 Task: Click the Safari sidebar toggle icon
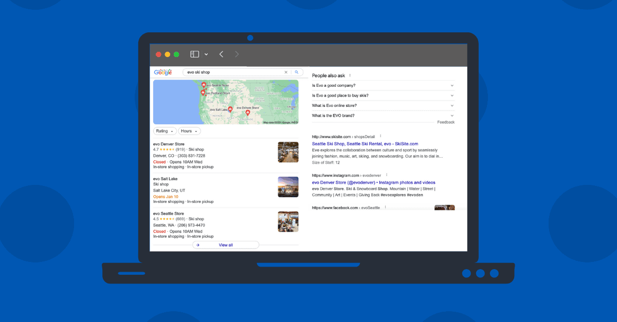194,54
